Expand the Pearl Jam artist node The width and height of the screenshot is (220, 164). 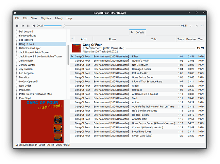pos(17,90)
